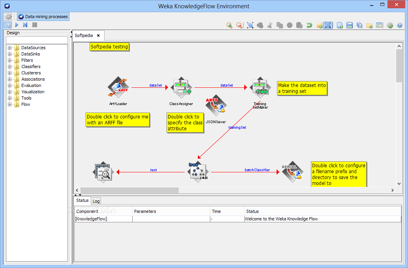The width and height of the screenshot is (408, 268).
Task: Toggle the snap-to-grid toolbar button
Action: (x=328, y=25)
